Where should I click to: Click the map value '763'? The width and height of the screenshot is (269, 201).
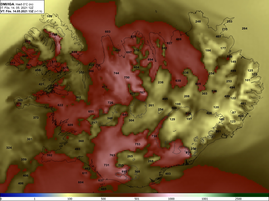112,155
